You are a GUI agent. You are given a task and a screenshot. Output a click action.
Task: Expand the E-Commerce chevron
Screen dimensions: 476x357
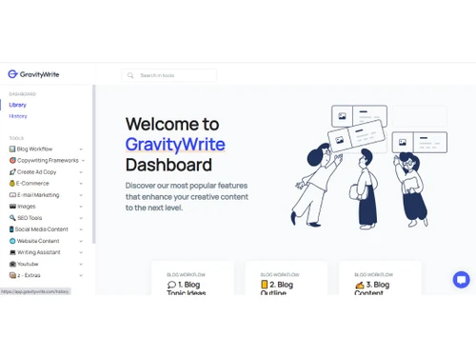pyautogui.click(x=81, y=184)
